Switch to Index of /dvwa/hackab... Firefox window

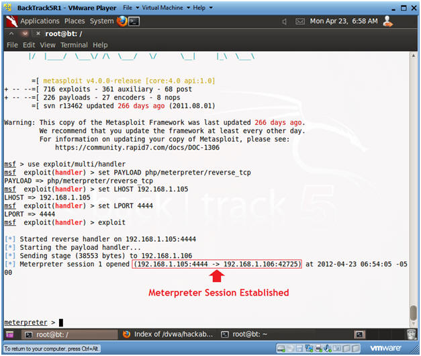[168, 335]
